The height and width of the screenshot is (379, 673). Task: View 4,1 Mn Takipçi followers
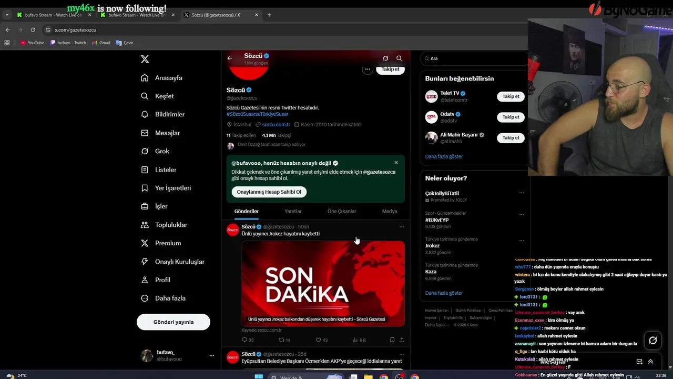[277, 135]
